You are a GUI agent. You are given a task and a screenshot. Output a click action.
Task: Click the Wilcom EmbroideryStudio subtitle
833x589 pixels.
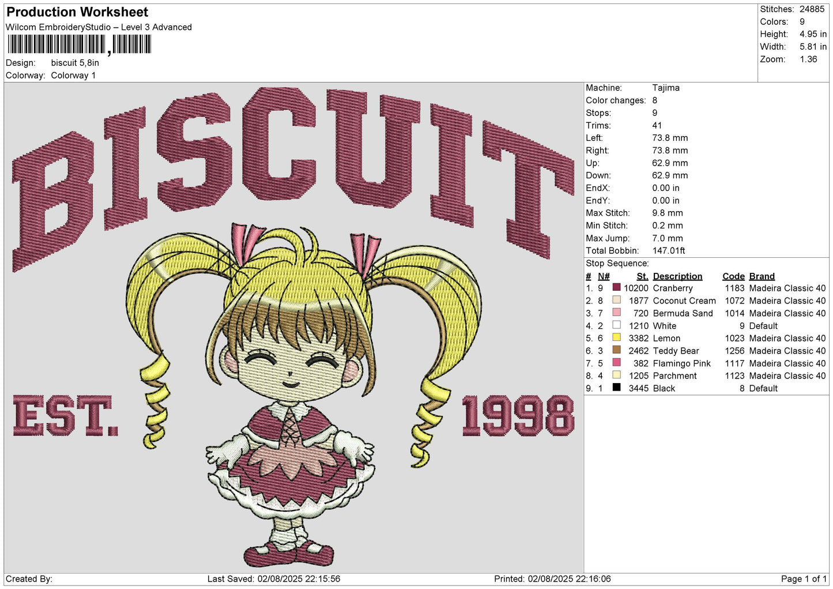(99, 27)
